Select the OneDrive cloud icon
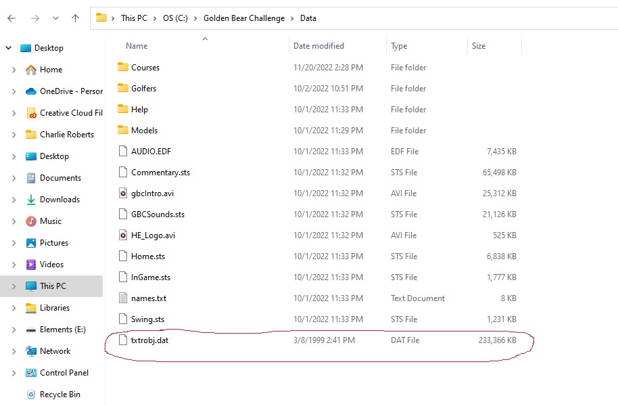This screenshot has width=618, height=406. (x=30, y=91)
